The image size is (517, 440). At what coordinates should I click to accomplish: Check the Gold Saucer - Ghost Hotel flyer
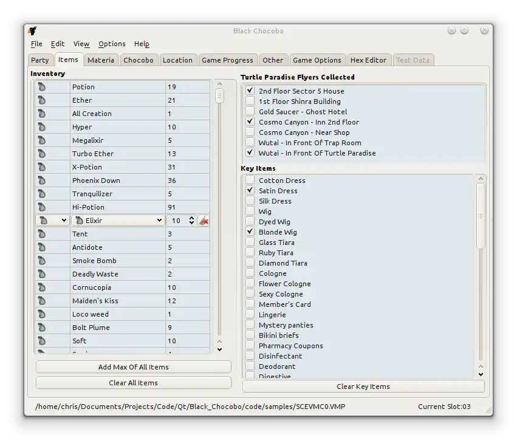point(250,111)
